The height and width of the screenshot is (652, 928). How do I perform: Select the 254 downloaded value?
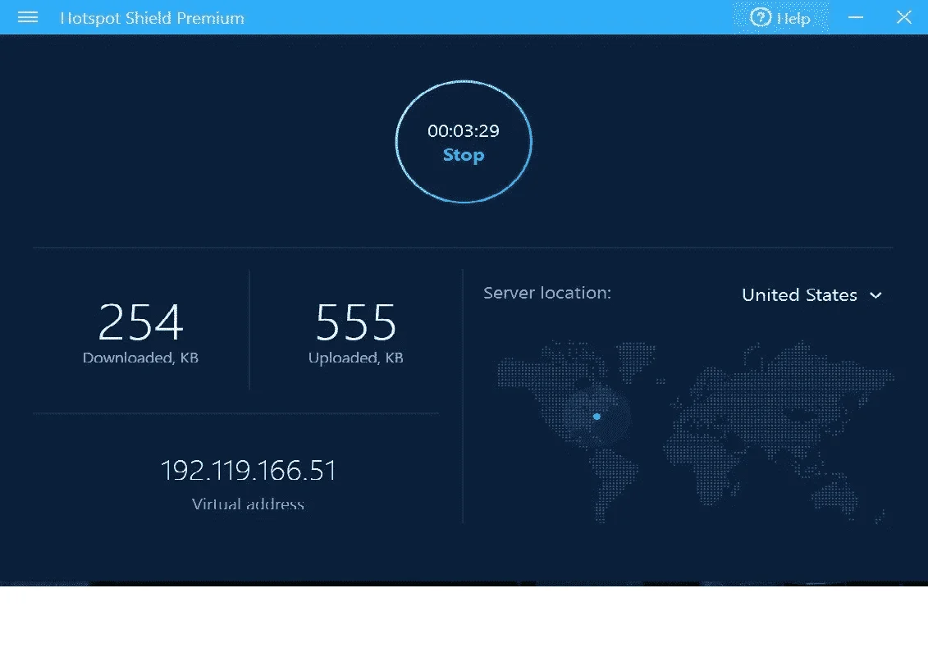[x=141, y=322]
